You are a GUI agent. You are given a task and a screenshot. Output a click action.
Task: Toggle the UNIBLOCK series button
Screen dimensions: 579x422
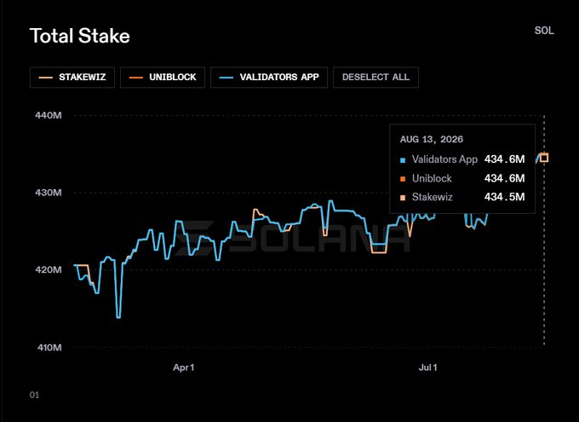(x=163, y=78)
